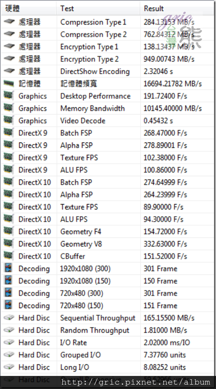The height and width of the screenshot is (389, 216).
Task: Select the Hard Disc Grouped I/O row
Action: [x=107, y=355]
